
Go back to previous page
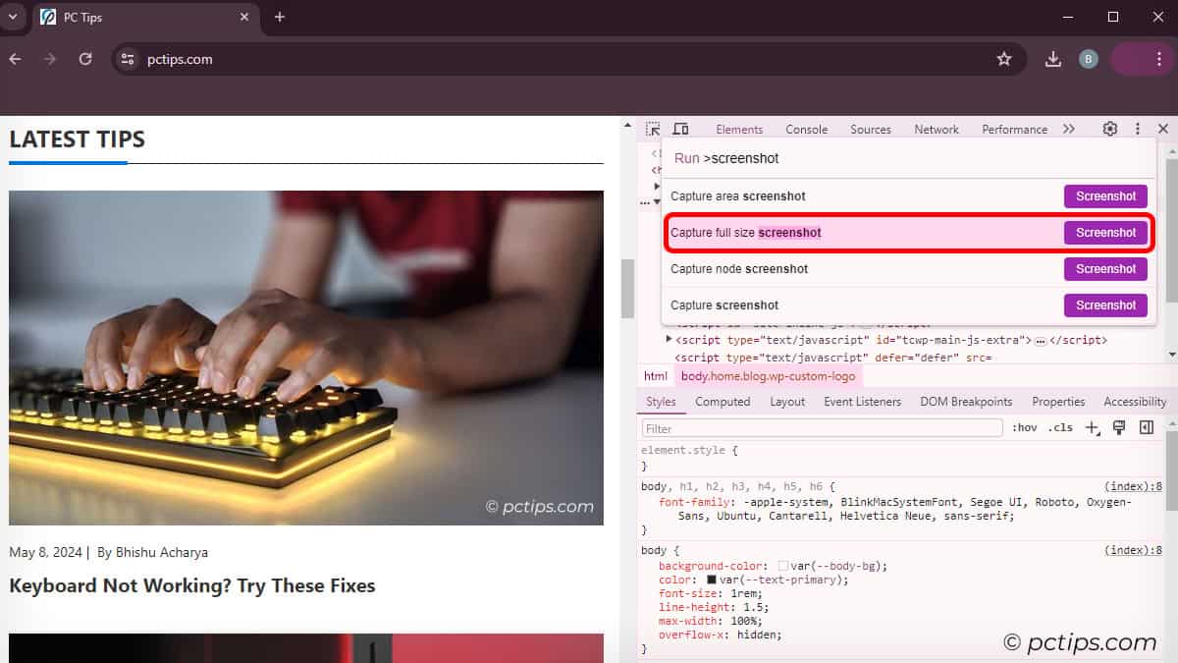[15, 59]
